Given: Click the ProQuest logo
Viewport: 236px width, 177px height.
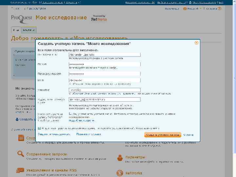Looking at the screenshot, I should [x=22, y=19].
